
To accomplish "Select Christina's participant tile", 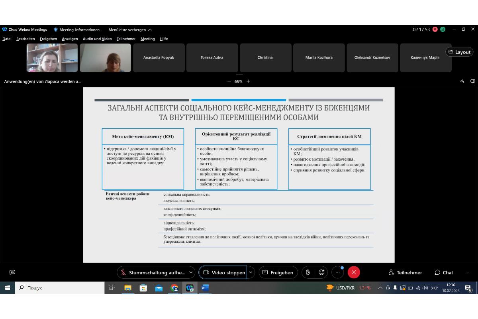I will [x=265, y=58].
